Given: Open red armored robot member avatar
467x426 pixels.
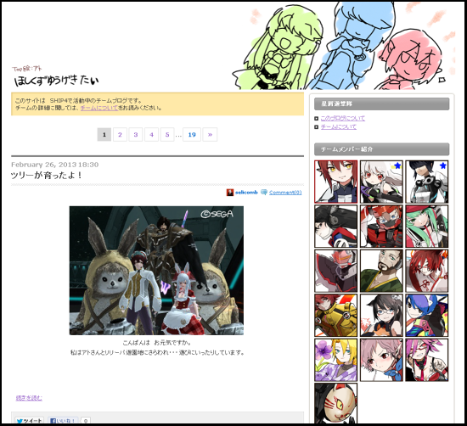Looking at the screenshot, I should pyautogui.click(x=381, y=227).
